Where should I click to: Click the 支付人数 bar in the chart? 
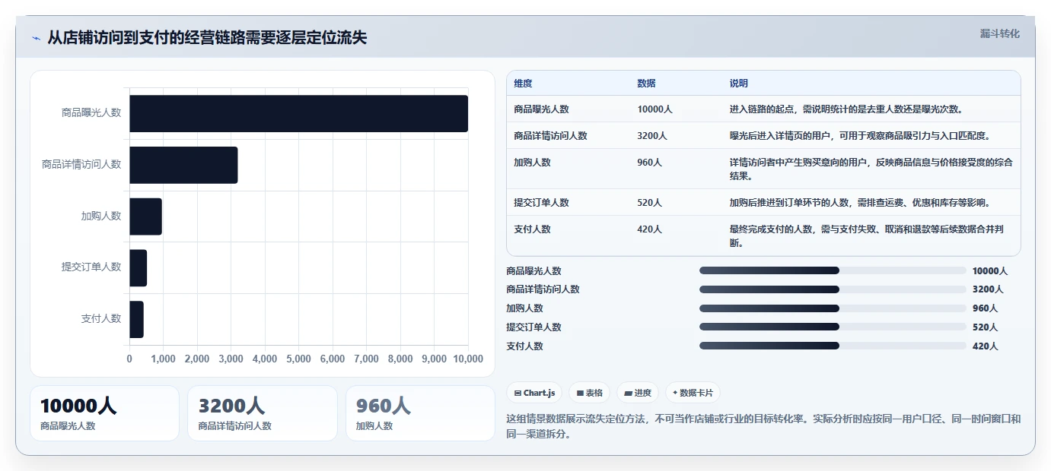pyautogui.click(x=136, y=319)
